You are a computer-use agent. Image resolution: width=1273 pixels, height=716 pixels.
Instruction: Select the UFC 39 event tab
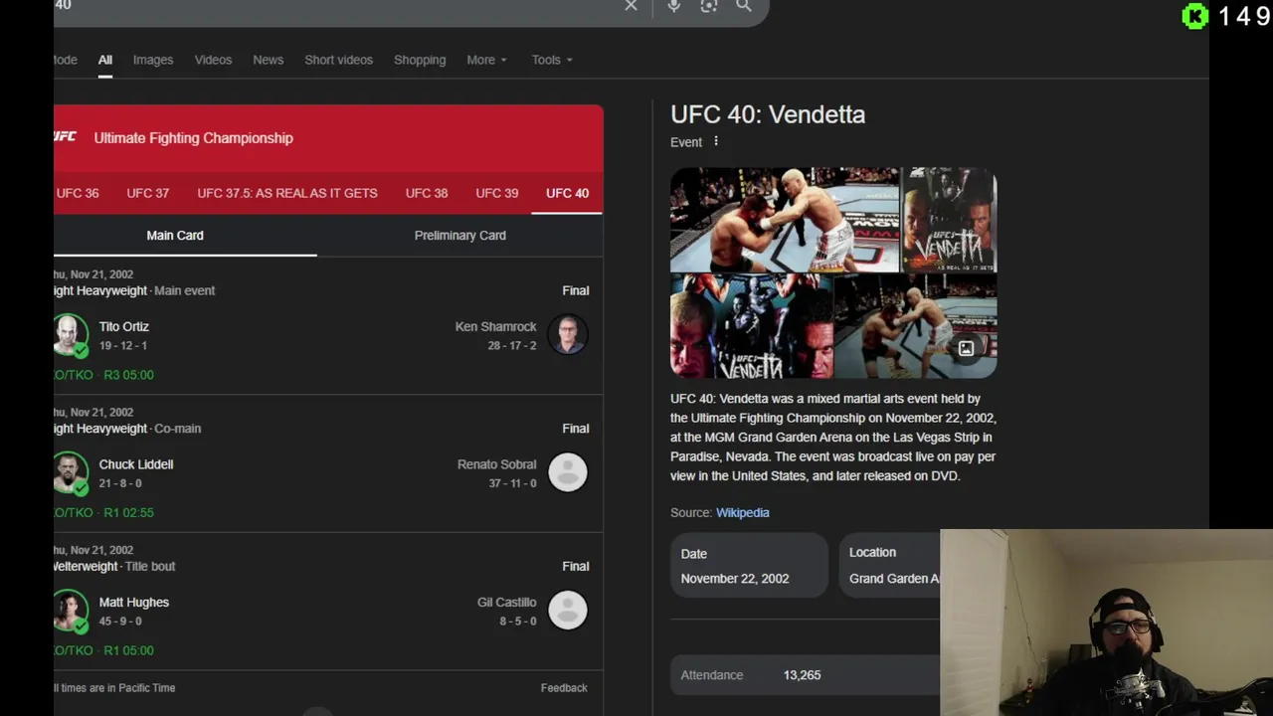point(497,193)
